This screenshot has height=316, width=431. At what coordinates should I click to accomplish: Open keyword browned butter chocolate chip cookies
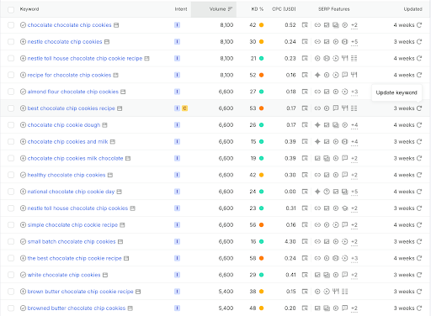77,308
